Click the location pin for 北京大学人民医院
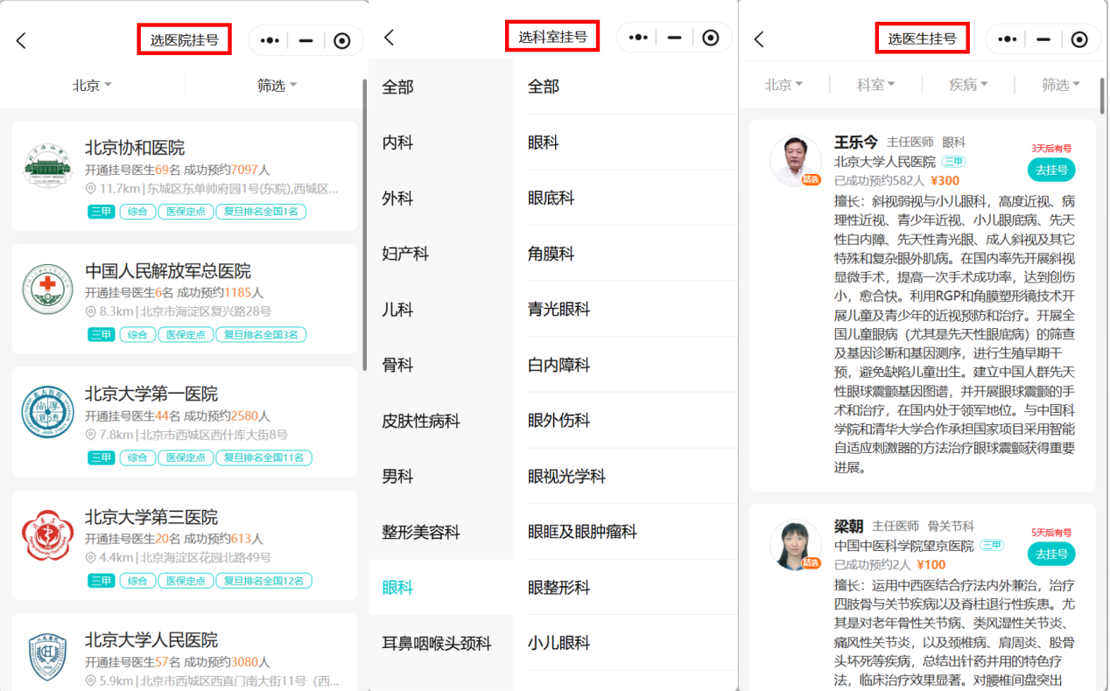The height and width of the screenshot is (691, 1110). coord(90,681)
